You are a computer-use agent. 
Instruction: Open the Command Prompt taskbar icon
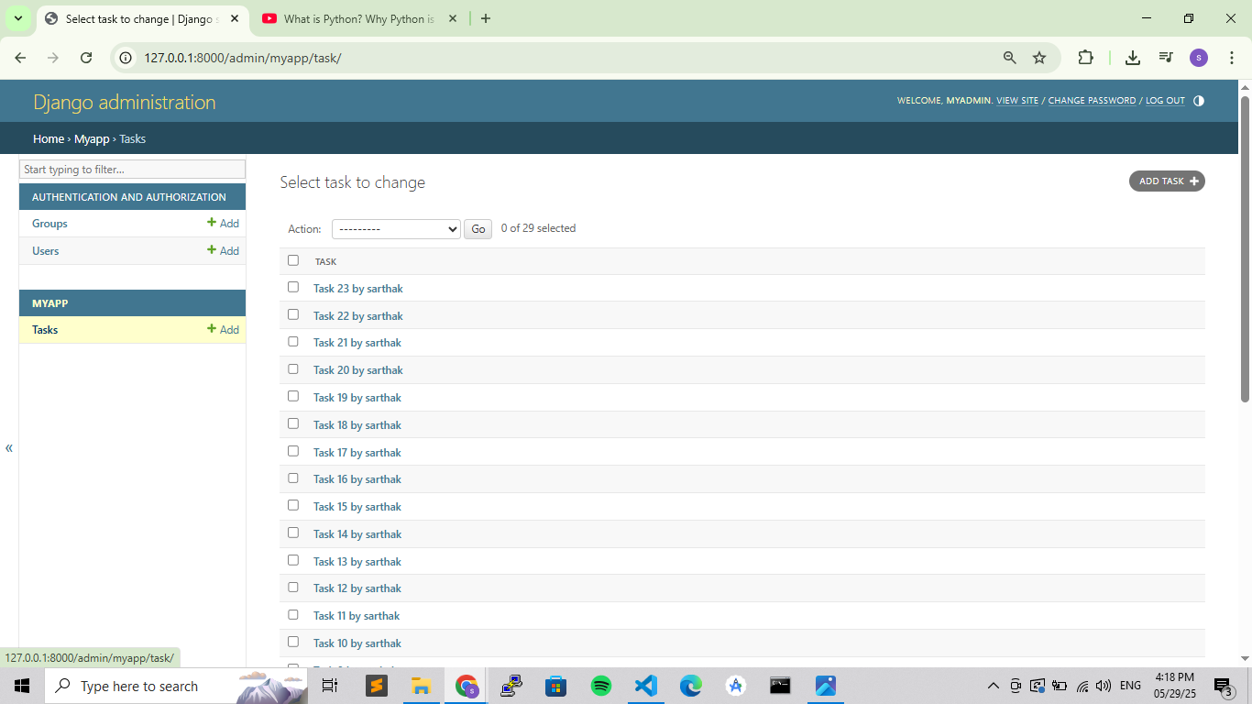pos(780,686)
